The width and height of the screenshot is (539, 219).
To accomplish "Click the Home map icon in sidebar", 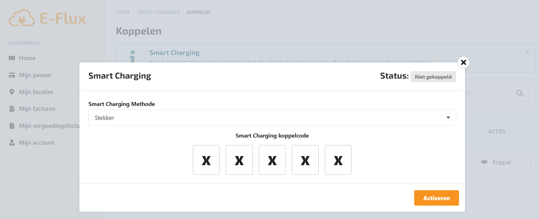I will tap(12, 58).
